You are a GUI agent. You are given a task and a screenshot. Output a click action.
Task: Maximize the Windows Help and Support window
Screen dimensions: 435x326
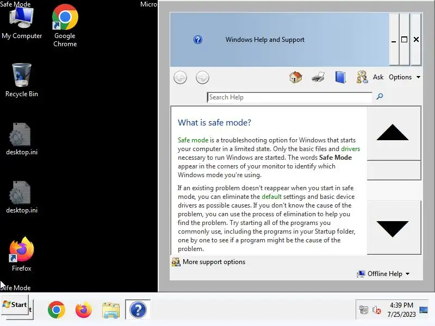coord(405,40)
